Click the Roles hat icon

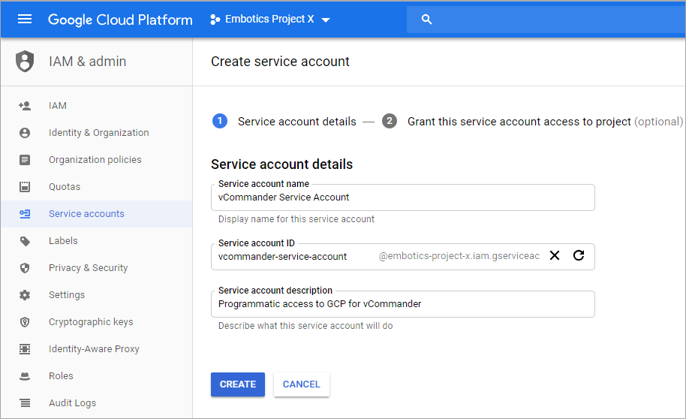(x=25, y=376)
